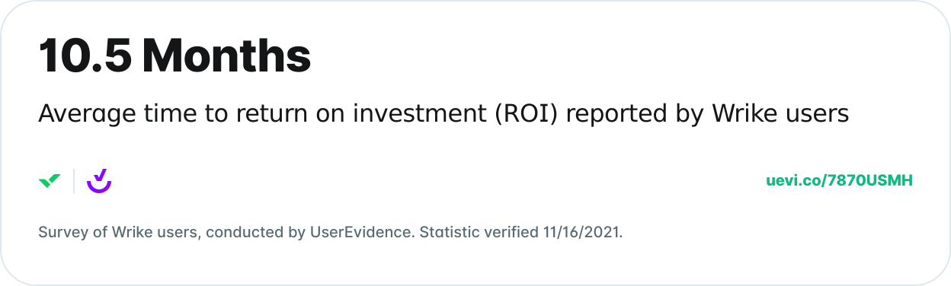Click the vertical divider between the logos

[x=74, y=181]
